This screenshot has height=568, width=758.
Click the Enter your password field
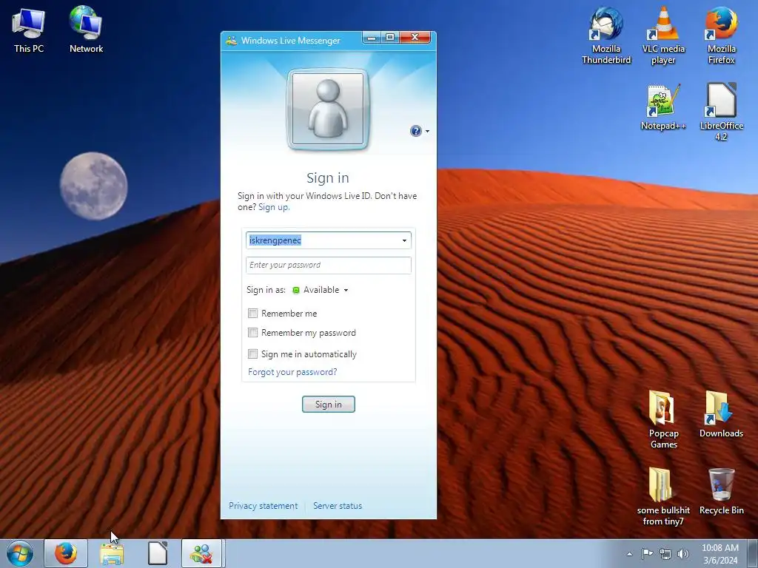point(328,266)
